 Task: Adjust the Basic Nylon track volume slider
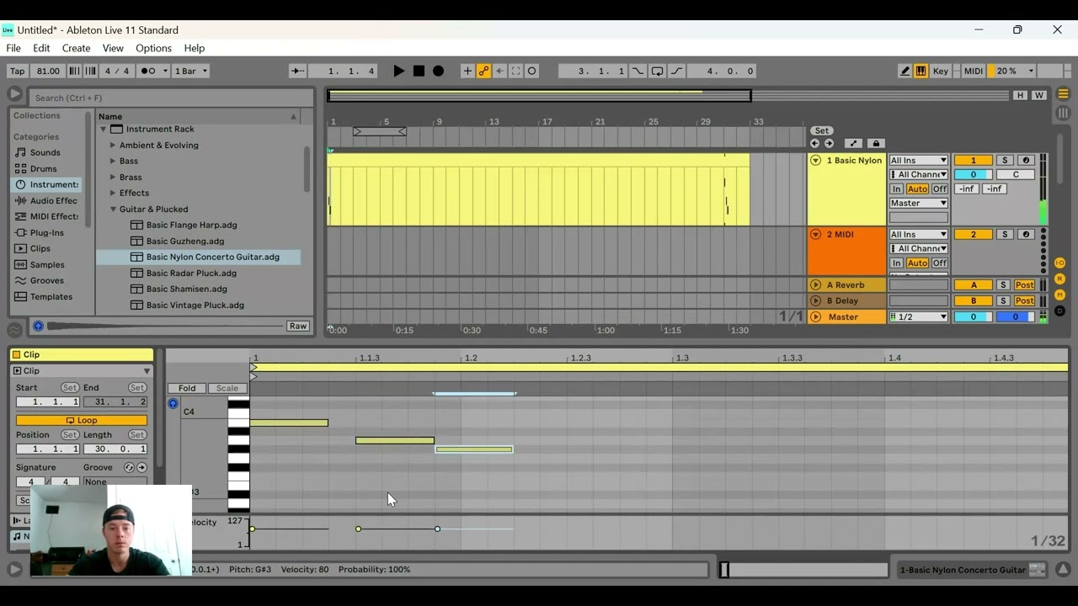click(x=973, y=174)
